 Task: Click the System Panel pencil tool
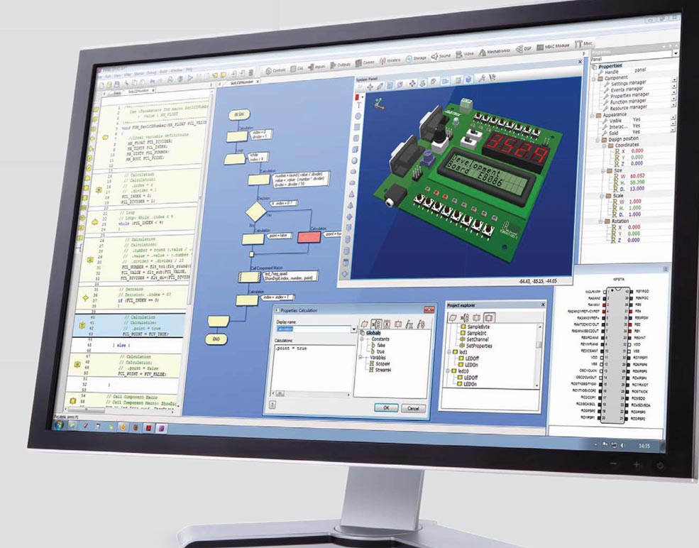coord(380,87)
